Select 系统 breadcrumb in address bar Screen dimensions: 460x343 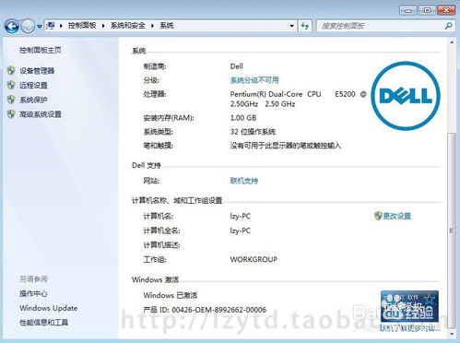tap(167, 26)
